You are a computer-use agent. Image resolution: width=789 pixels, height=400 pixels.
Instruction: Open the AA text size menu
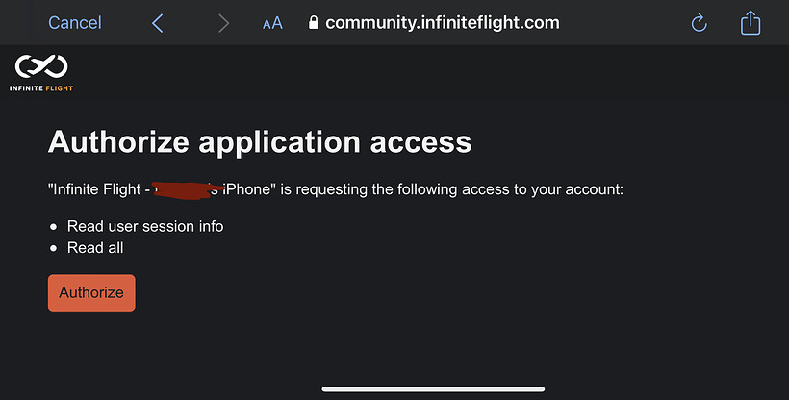click(272, 23)
